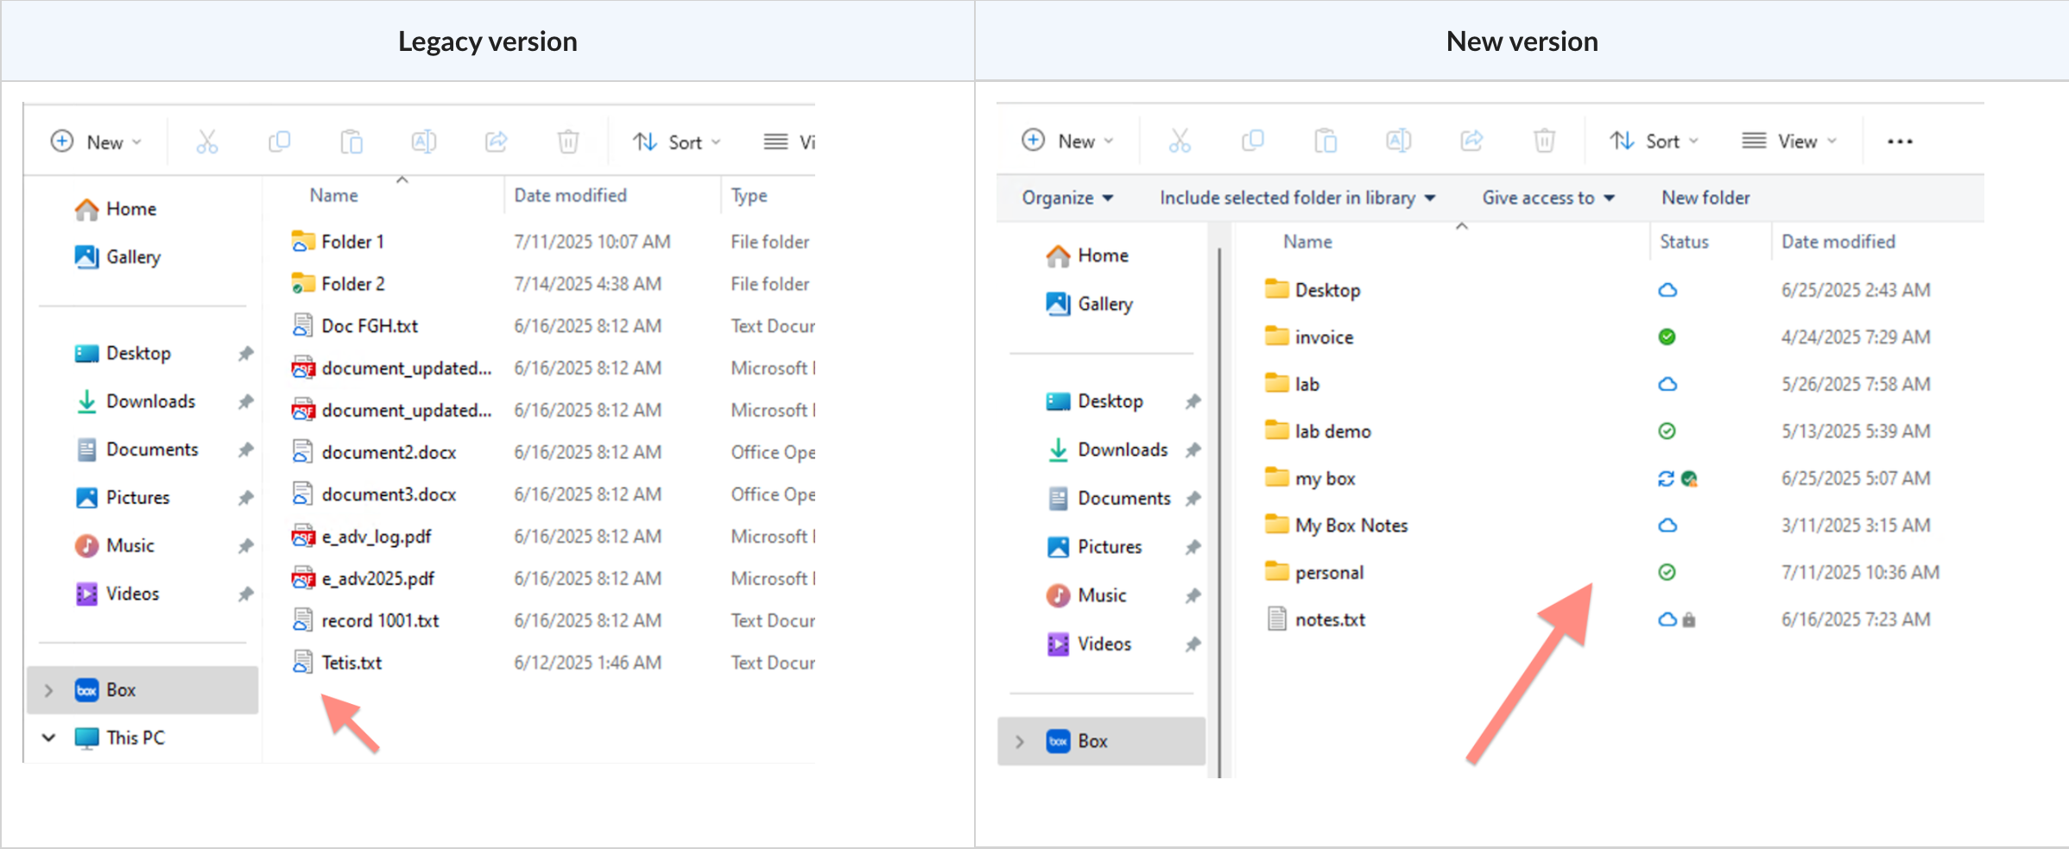Click the Share icon in the legacy toolbar
Viewport: 2069px width, 849px height.
pos(496,141)
